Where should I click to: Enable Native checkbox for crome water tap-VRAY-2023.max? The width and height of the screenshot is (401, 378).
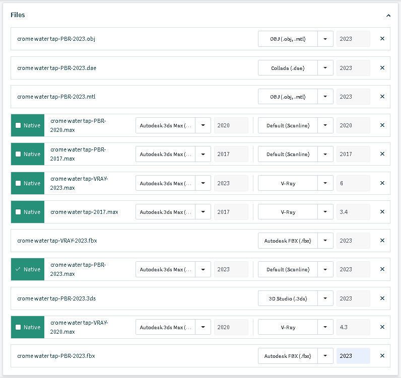[18, 183]
